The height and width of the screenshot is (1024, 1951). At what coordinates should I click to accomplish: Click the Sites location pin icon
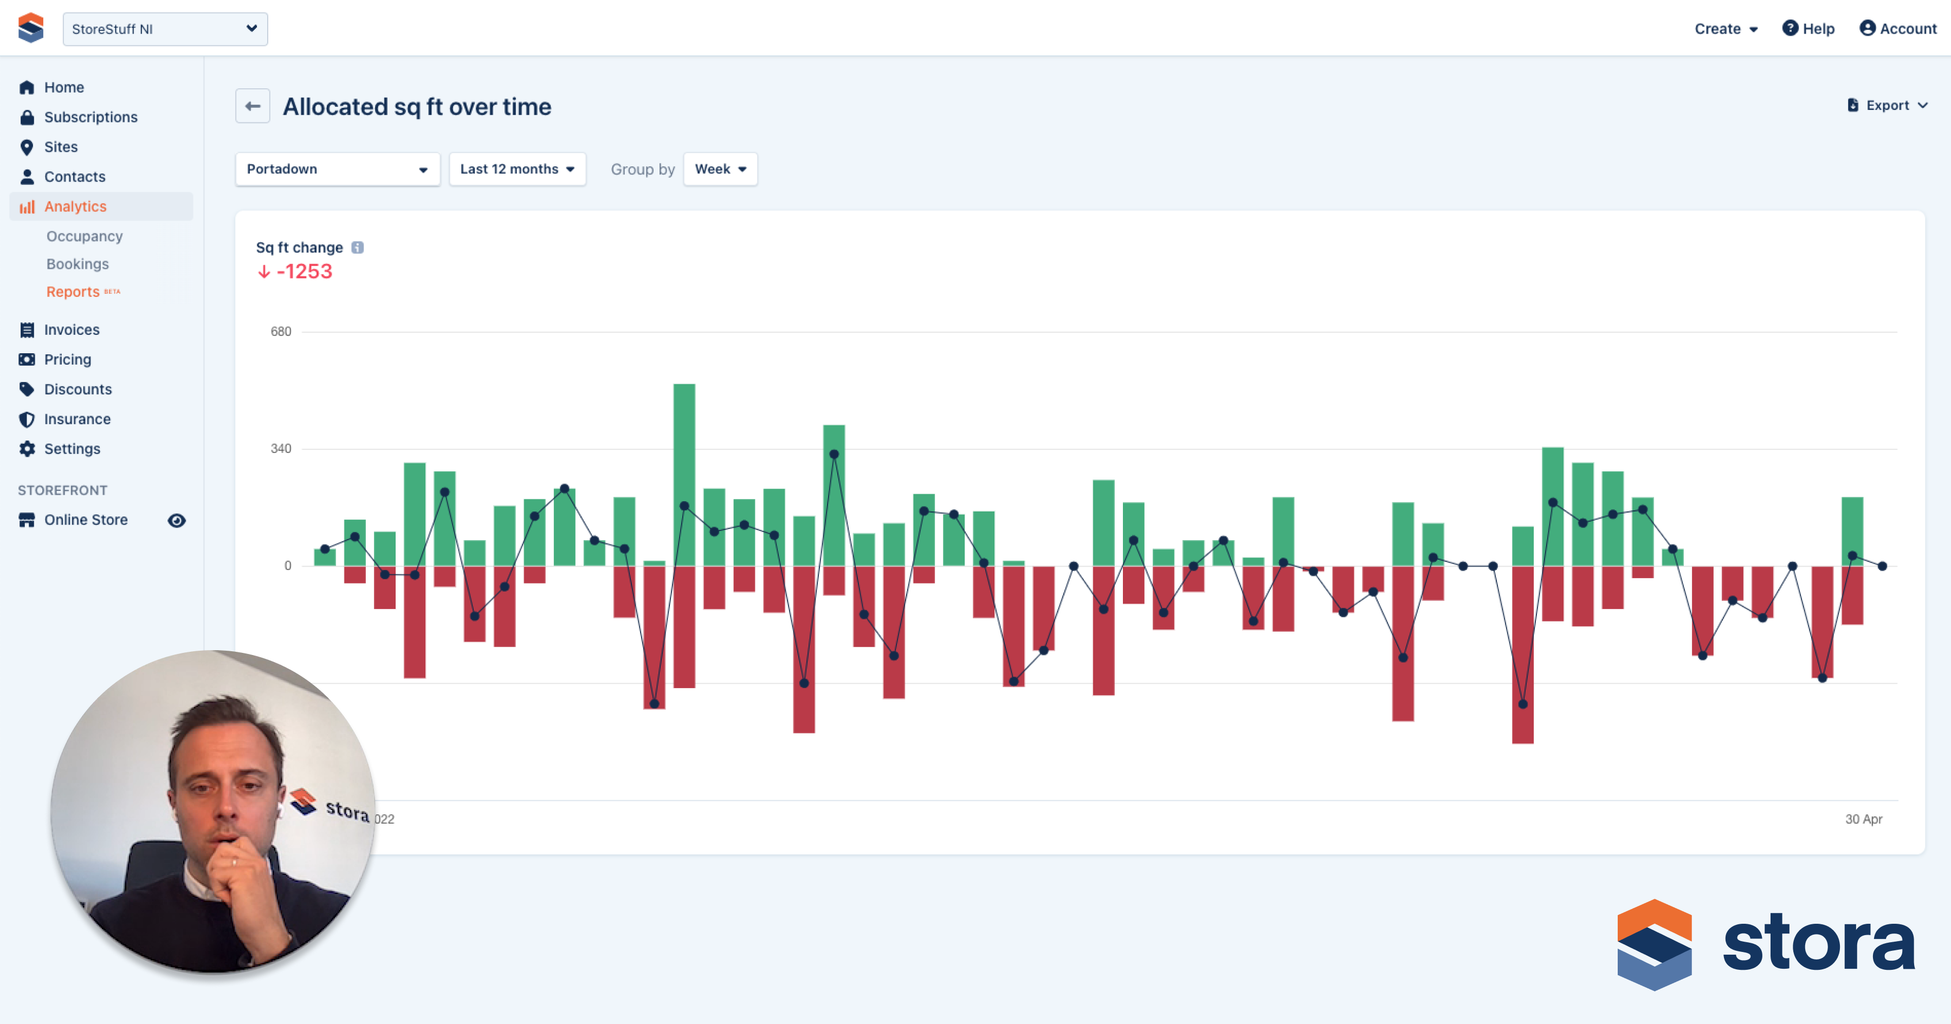27,147
